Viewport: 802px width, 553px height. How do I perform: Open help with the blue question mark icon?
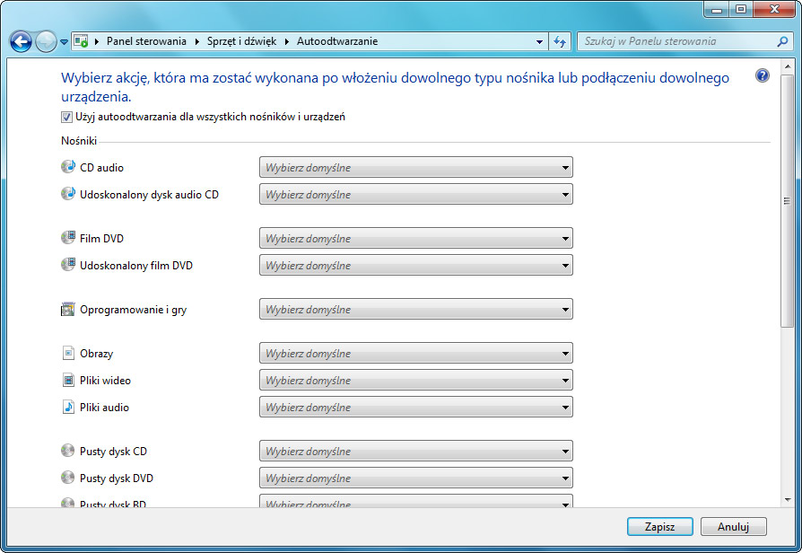[x=763, y=76]
